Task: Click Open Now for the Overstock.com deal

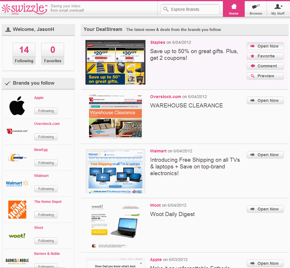Action: (265, 100)
